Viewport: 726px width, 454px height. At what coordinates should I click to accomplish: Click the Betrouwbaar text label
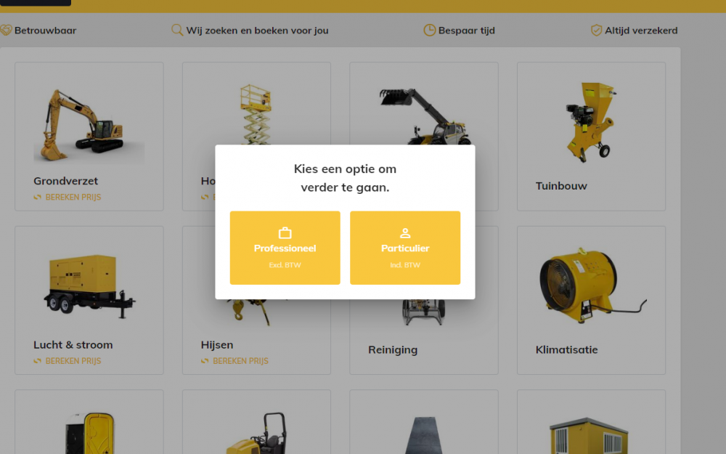click(x=45, y=30)
